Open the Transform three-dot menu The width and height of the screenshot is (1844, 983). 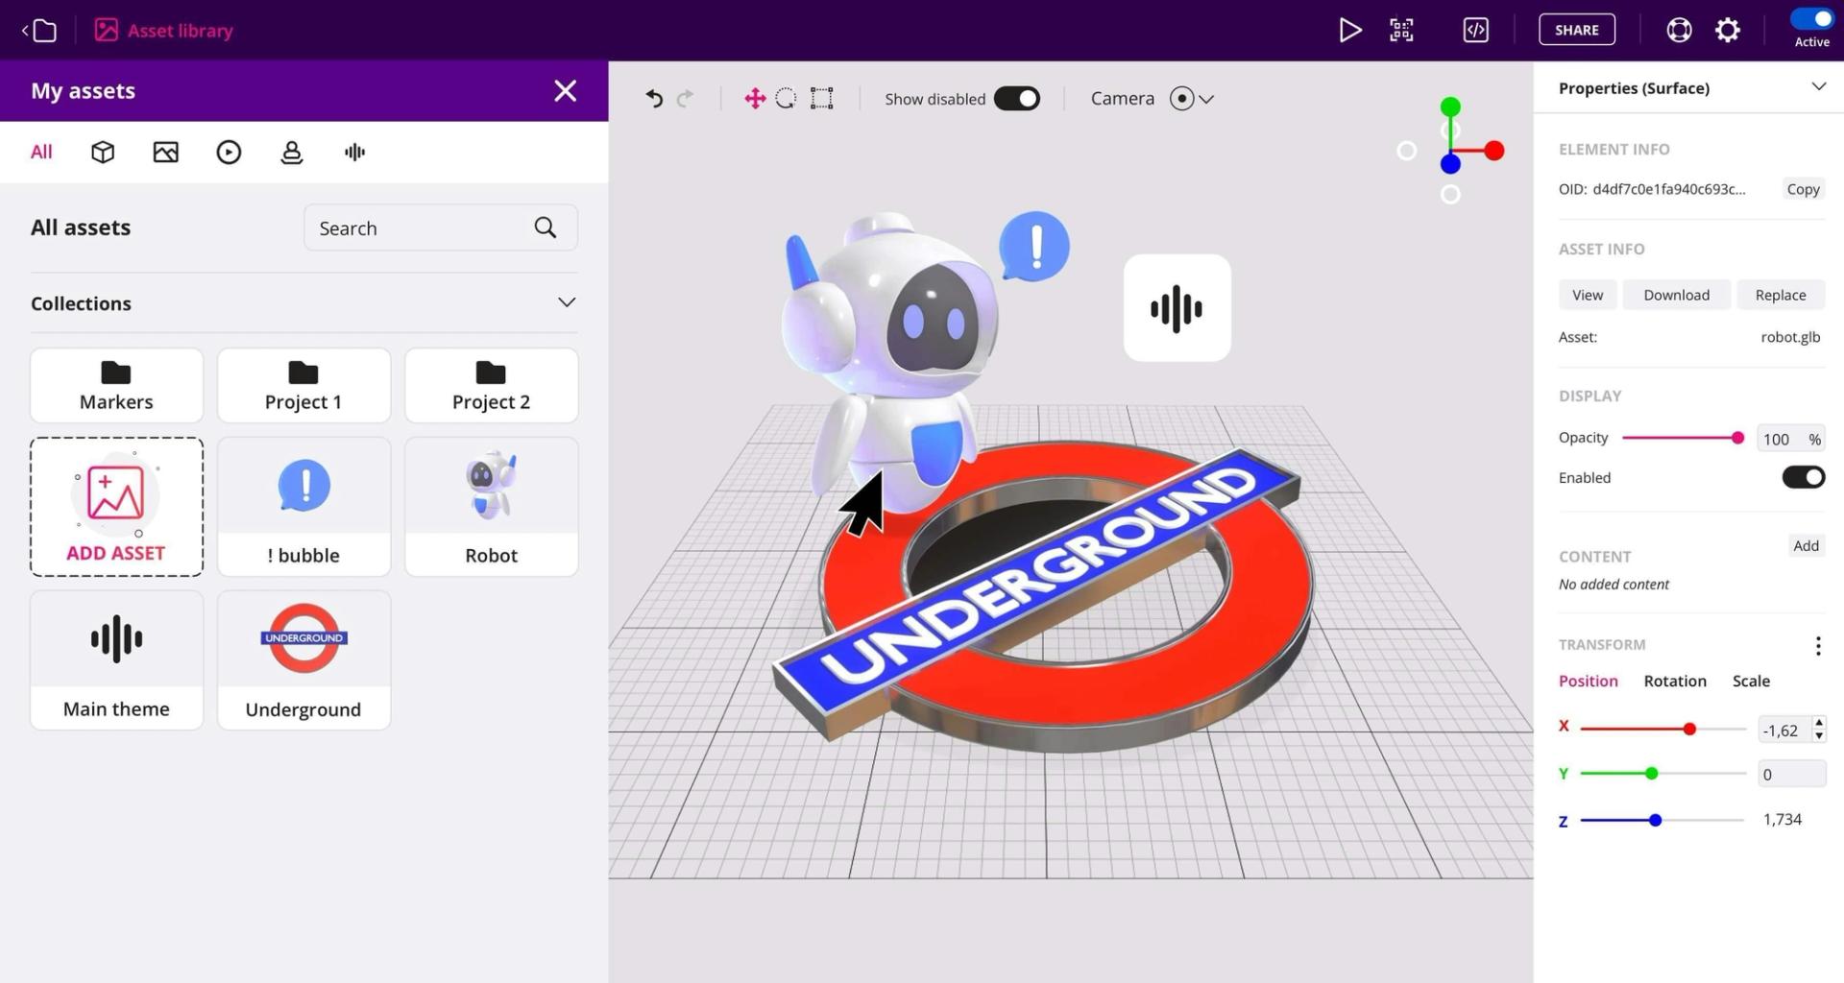point(1817,646)
